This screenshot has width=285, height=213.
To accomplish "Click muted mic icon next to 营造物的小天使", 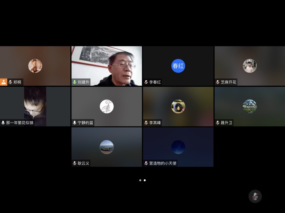I will (x=146, y=163).
